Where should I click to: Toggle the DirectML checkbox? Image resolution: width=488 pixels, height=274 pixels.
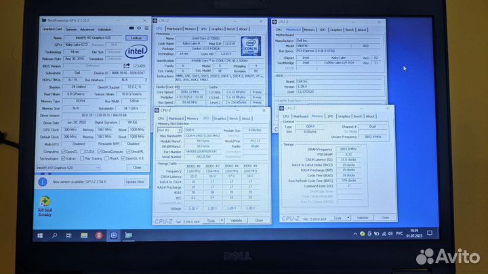click(x=128, y=152)
